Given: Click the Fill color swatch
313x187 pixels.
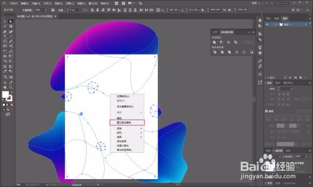Looking at the screenshot, I should [5, 94].
